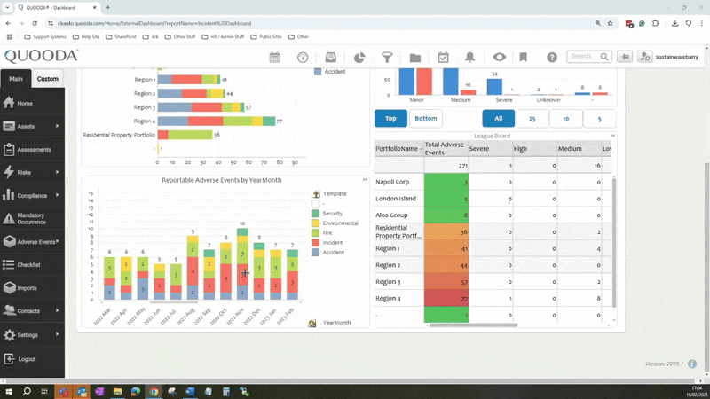Image resolution: width=710 pixels, height=399 pixels.
Task: Bookmark this page with the star icon
Action: (610, 23)
